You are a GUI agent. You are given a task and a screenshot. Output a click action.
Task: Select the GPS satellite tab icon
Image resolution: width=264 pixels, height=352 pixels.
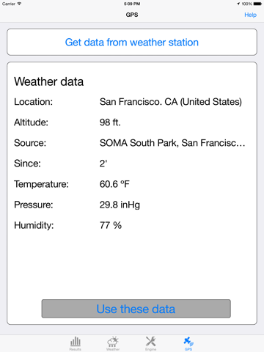coord(188,341)
